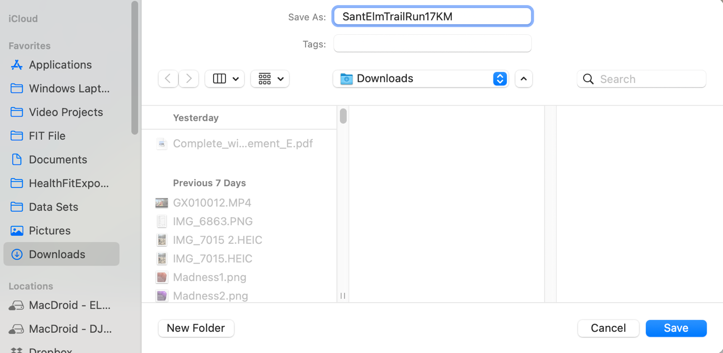This screenshot has width=723, height=353.
Task: Click the back navigation arrow
Action: click(x=168, y=78)
